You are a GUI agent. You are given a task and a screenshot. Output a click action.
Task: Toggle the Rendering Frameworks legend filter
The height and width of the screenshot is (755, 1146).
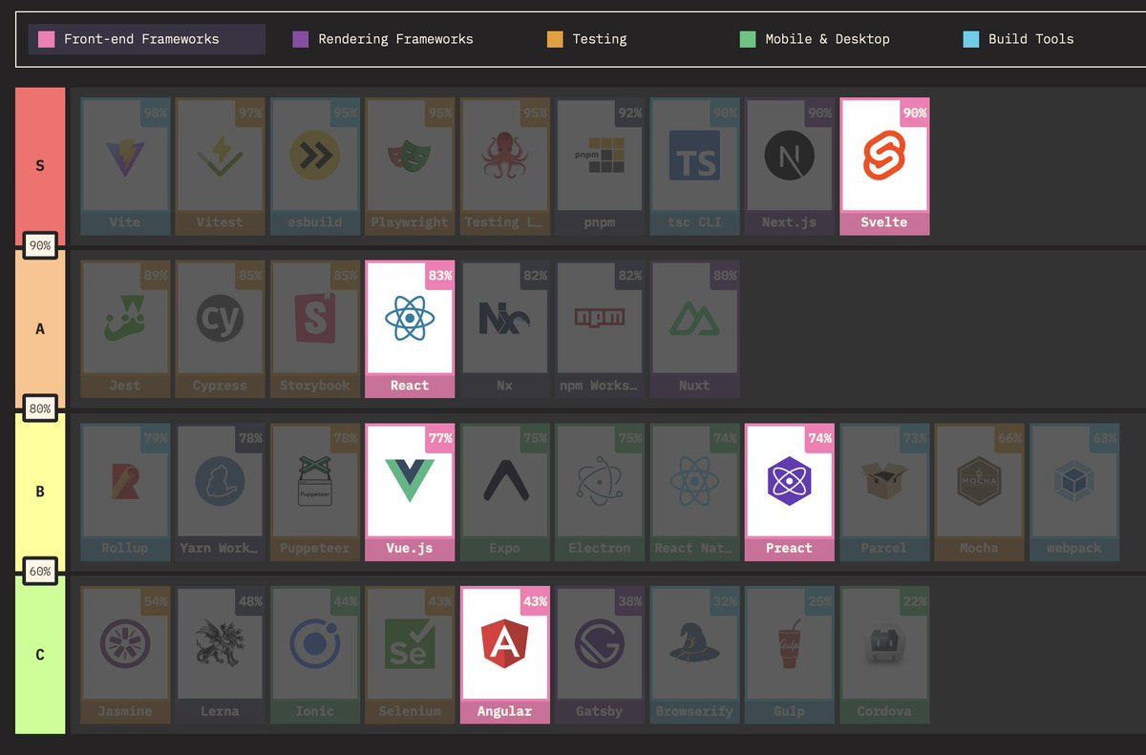(383, 39)
